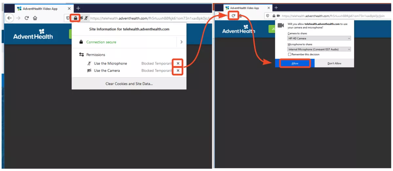Remove the temporary block on Use the Microphone
The image size is (393, 171).
click(x=178, y=64)
